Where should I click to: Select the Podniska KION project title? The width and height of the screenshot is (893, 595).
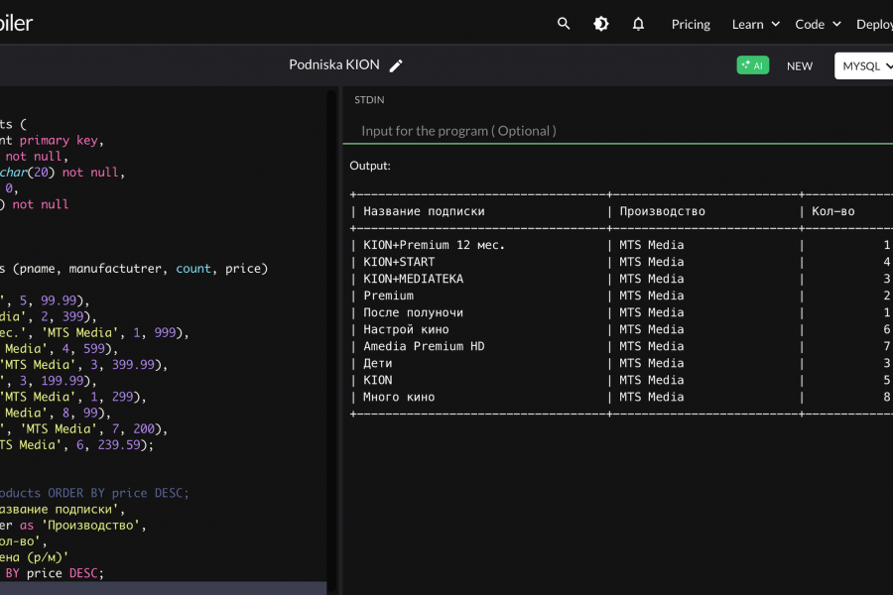pos(333,64)
